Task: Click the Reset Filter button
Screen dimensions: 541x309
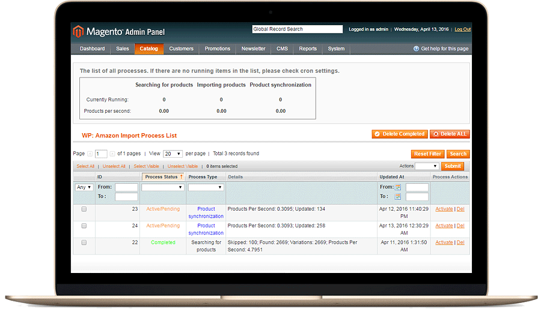Action: tap(427, 154)
